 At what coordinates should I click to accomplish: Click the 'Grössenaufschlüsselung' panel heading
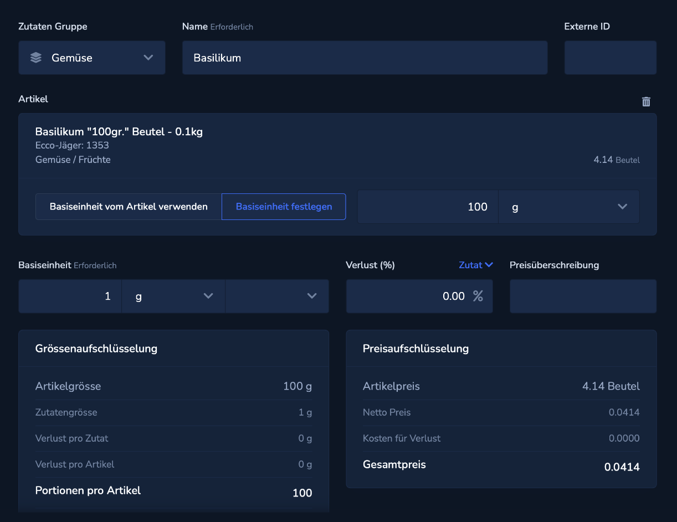point(96,349)
